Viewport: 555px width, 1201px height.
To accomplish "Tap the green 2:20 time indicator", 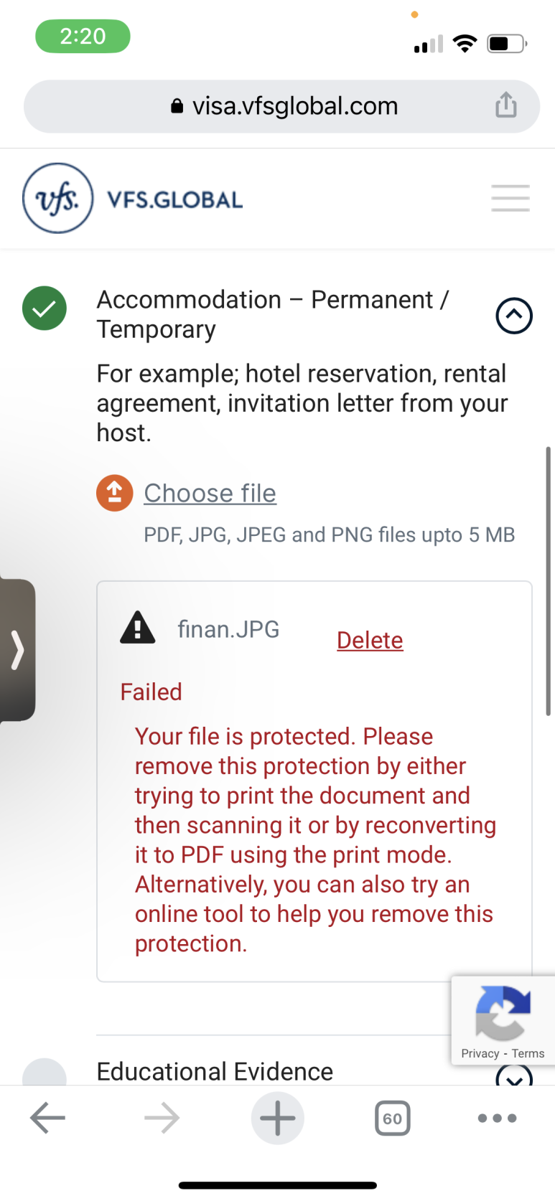I will tap(83, 36).
